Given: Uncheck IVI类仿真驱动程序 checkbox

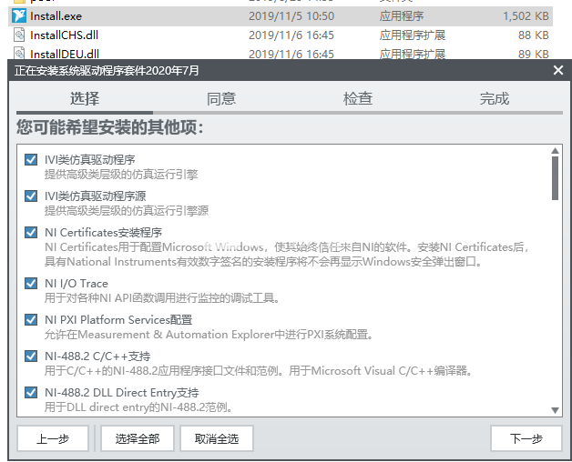Looking at the screenshot, I should [x=31, y=159].
